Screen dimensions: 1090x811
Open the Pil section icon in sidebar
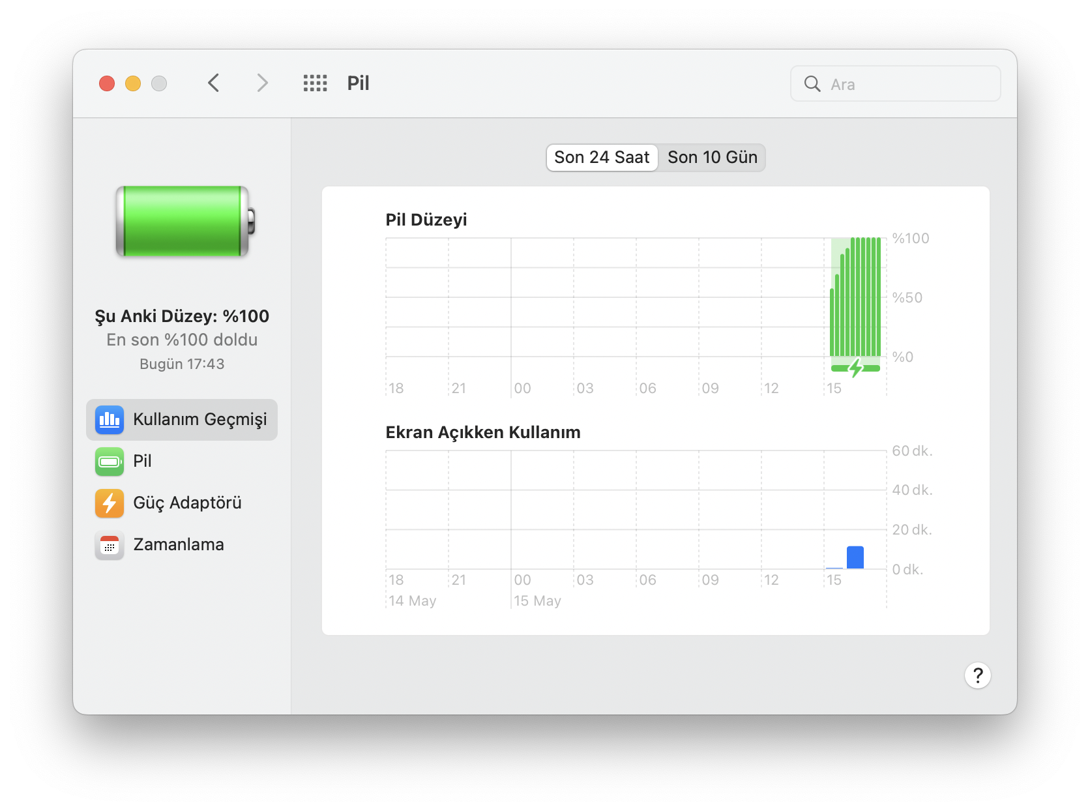tap(109, 462)
